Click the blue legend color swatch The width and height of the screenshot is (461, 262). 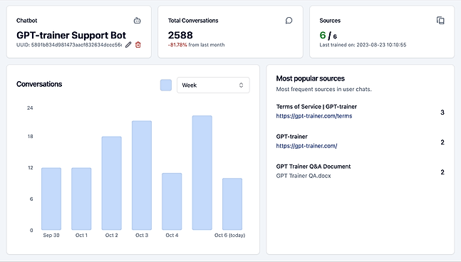point(166,85)
